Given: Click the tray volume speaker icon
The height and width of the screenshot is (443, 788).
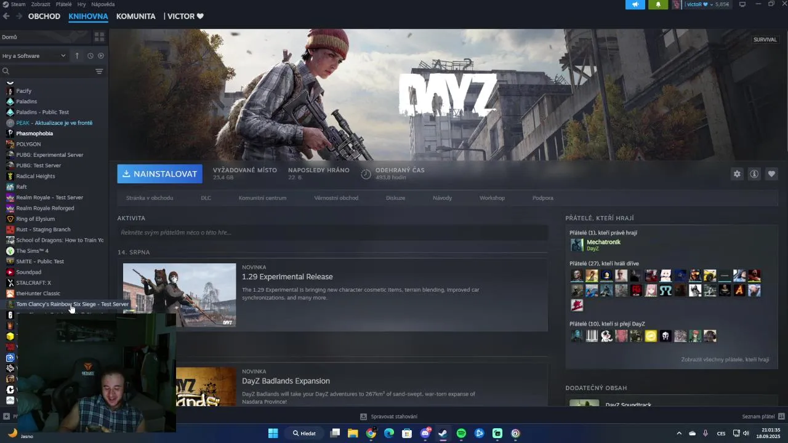Looking at the screenshot, I should click(746, 433).
